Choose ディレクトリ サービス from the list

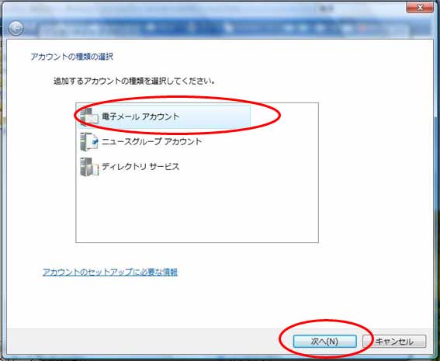[140, 166]
